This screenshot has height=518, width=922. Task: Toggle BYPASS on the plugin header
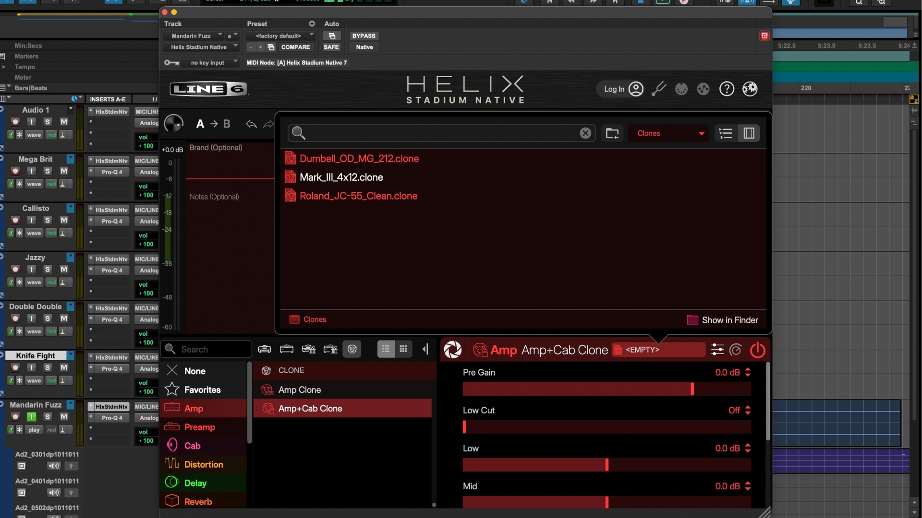(x=364, y=36)
